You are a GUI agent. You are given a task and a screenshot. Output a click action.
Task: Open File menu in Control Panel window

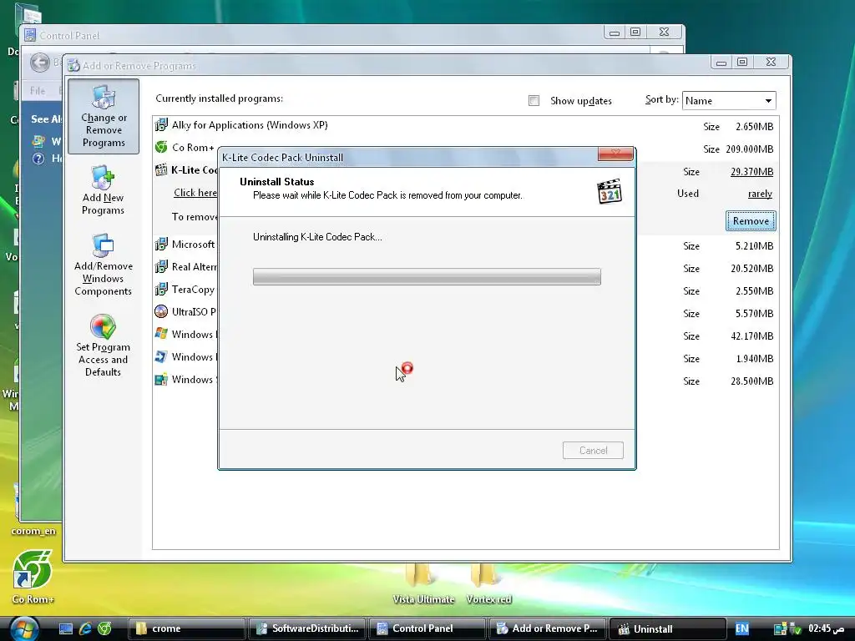click(38, 90)
